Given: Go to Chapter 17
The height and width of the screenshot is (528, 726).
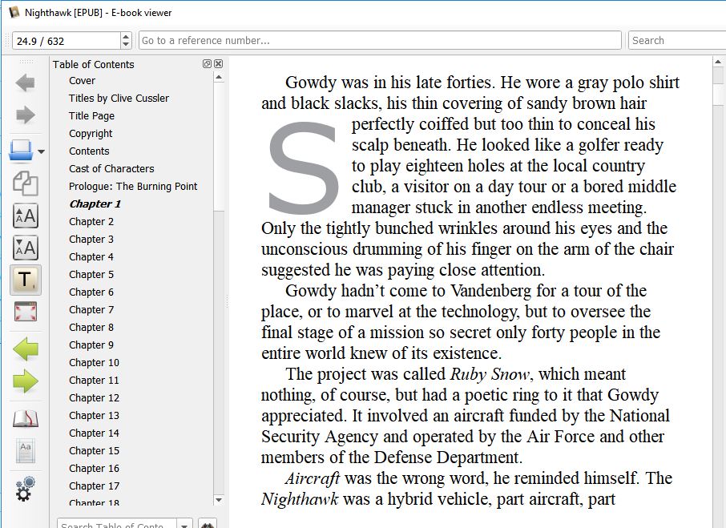Looking at the screenshot, I should point(94,486).
